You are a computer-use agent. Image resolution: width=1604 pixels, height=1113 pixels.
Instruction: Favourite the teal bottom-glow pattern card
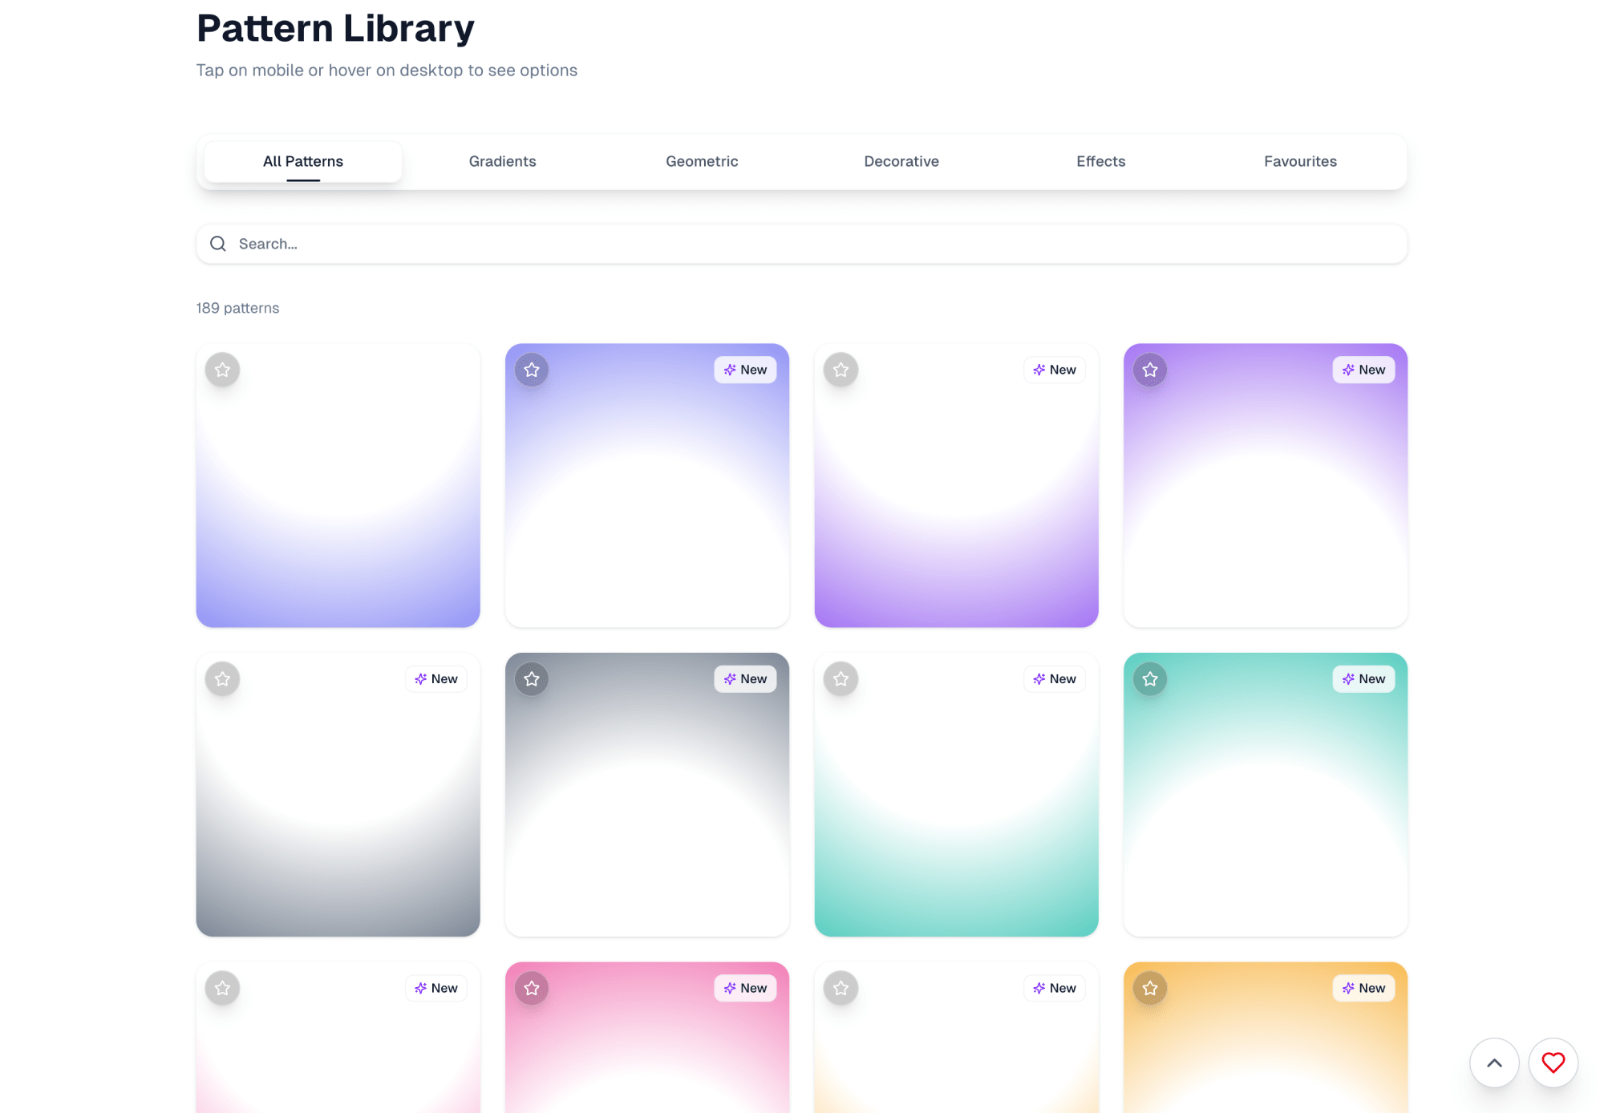841,679
